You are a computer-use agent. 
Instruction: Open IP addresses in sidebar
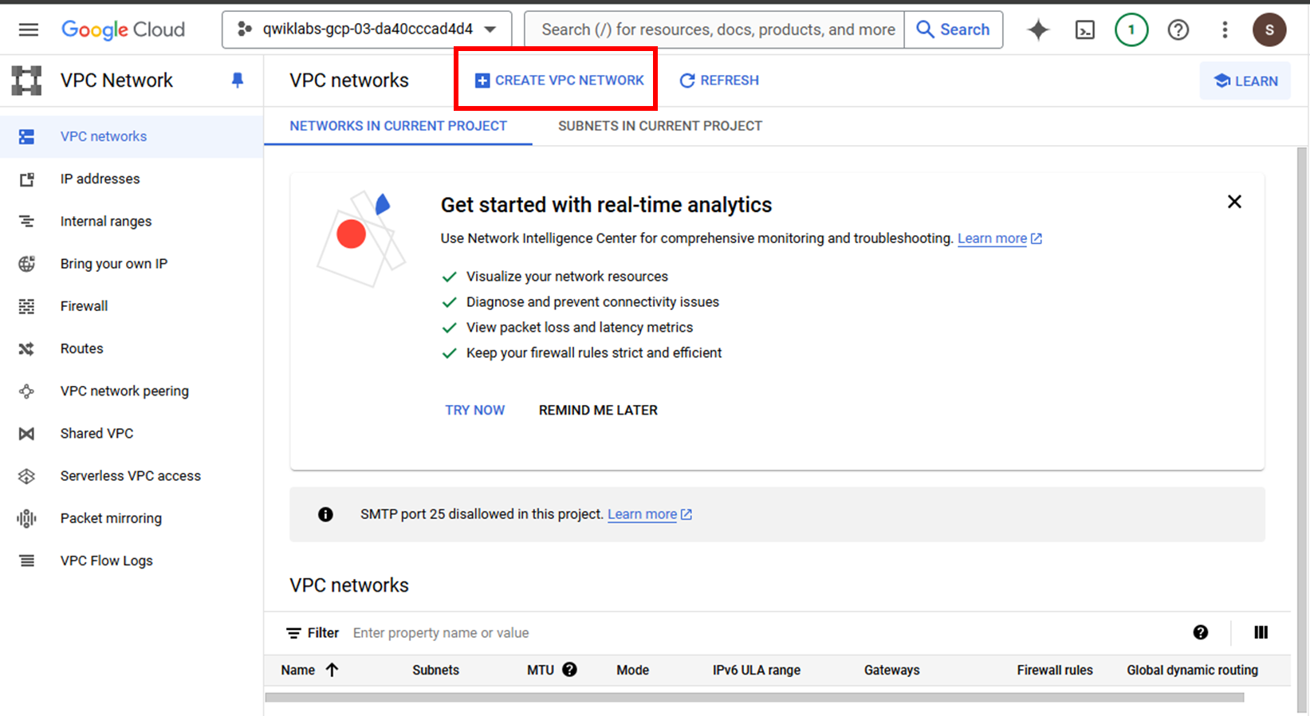pyautogui.click(x=132, y=179)
